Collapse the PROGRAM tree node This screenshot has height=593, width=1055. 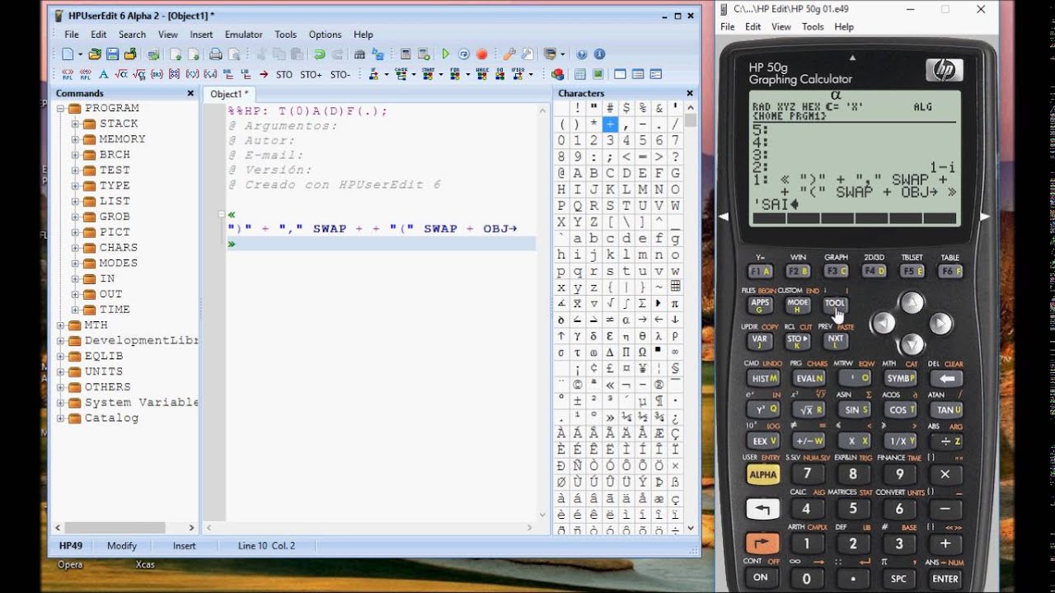[x=60, y=109]
